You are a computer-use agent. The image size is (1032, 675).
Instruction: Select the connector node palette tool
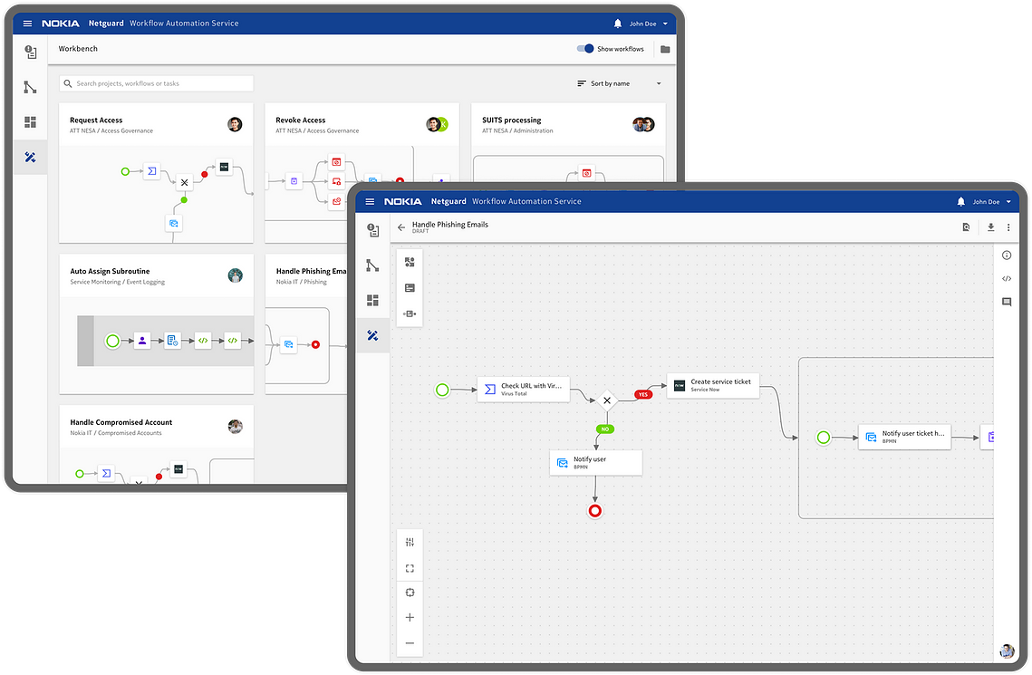[x=410, y=313]
